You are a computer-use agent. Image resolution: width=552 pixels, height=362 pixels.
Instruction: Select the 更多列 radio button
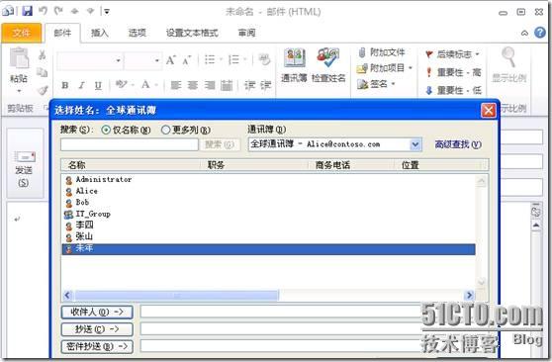click(x=165, y=130)
